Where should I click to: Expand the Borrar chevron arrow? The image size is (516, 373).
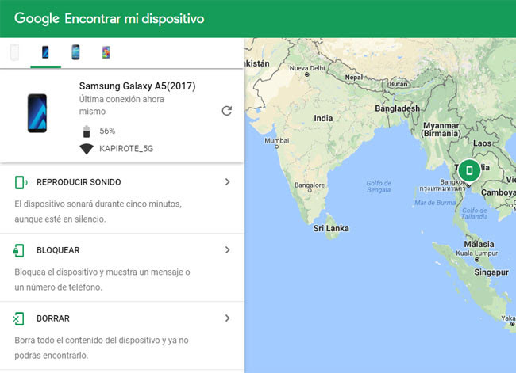227,318
